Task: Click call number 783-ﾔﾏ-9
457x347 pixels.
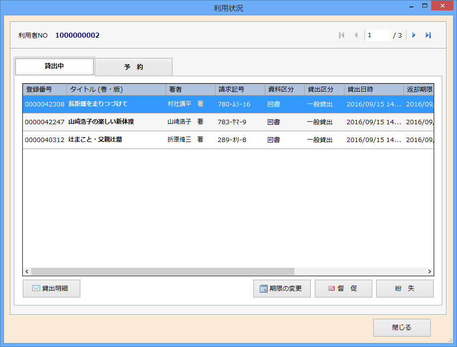Action: coord(232,122)
